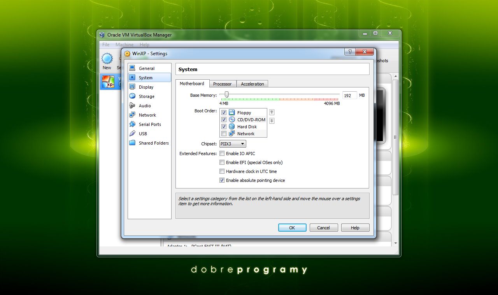Screen dimensions: 498x295
Task: Select the Network settings category
Action: (x=149, y=115)
